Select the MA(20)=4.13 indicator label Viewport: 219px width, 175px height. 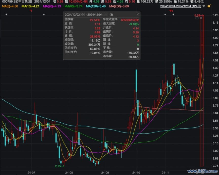[x=52, y=6]
